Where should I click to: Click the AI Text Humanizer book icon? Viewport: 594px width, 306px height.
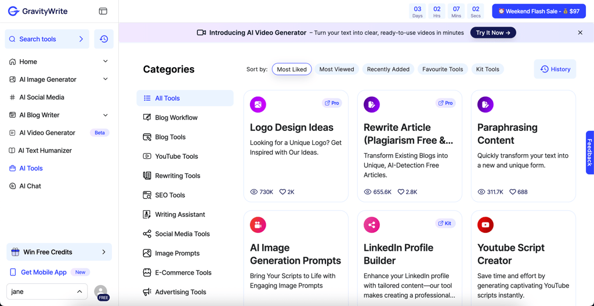pos(12,151)
